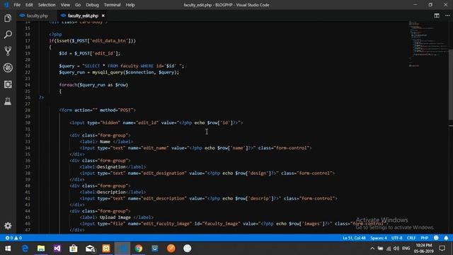
Task: Click Spaces: 4 indentation setting
Action: pyautogui.click(x=379, y=238)
